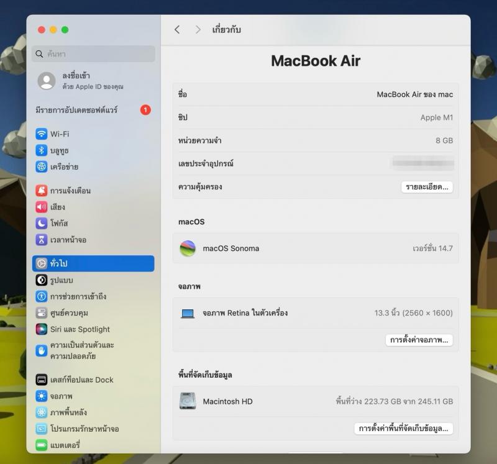
Task: Click the memory value "8 GB"
Action: click(444, 141)
